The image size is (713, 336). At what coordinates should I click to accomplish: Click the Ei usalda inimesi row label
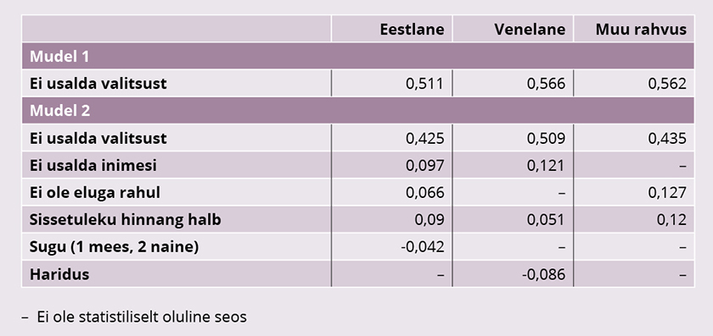pos(93,166)
